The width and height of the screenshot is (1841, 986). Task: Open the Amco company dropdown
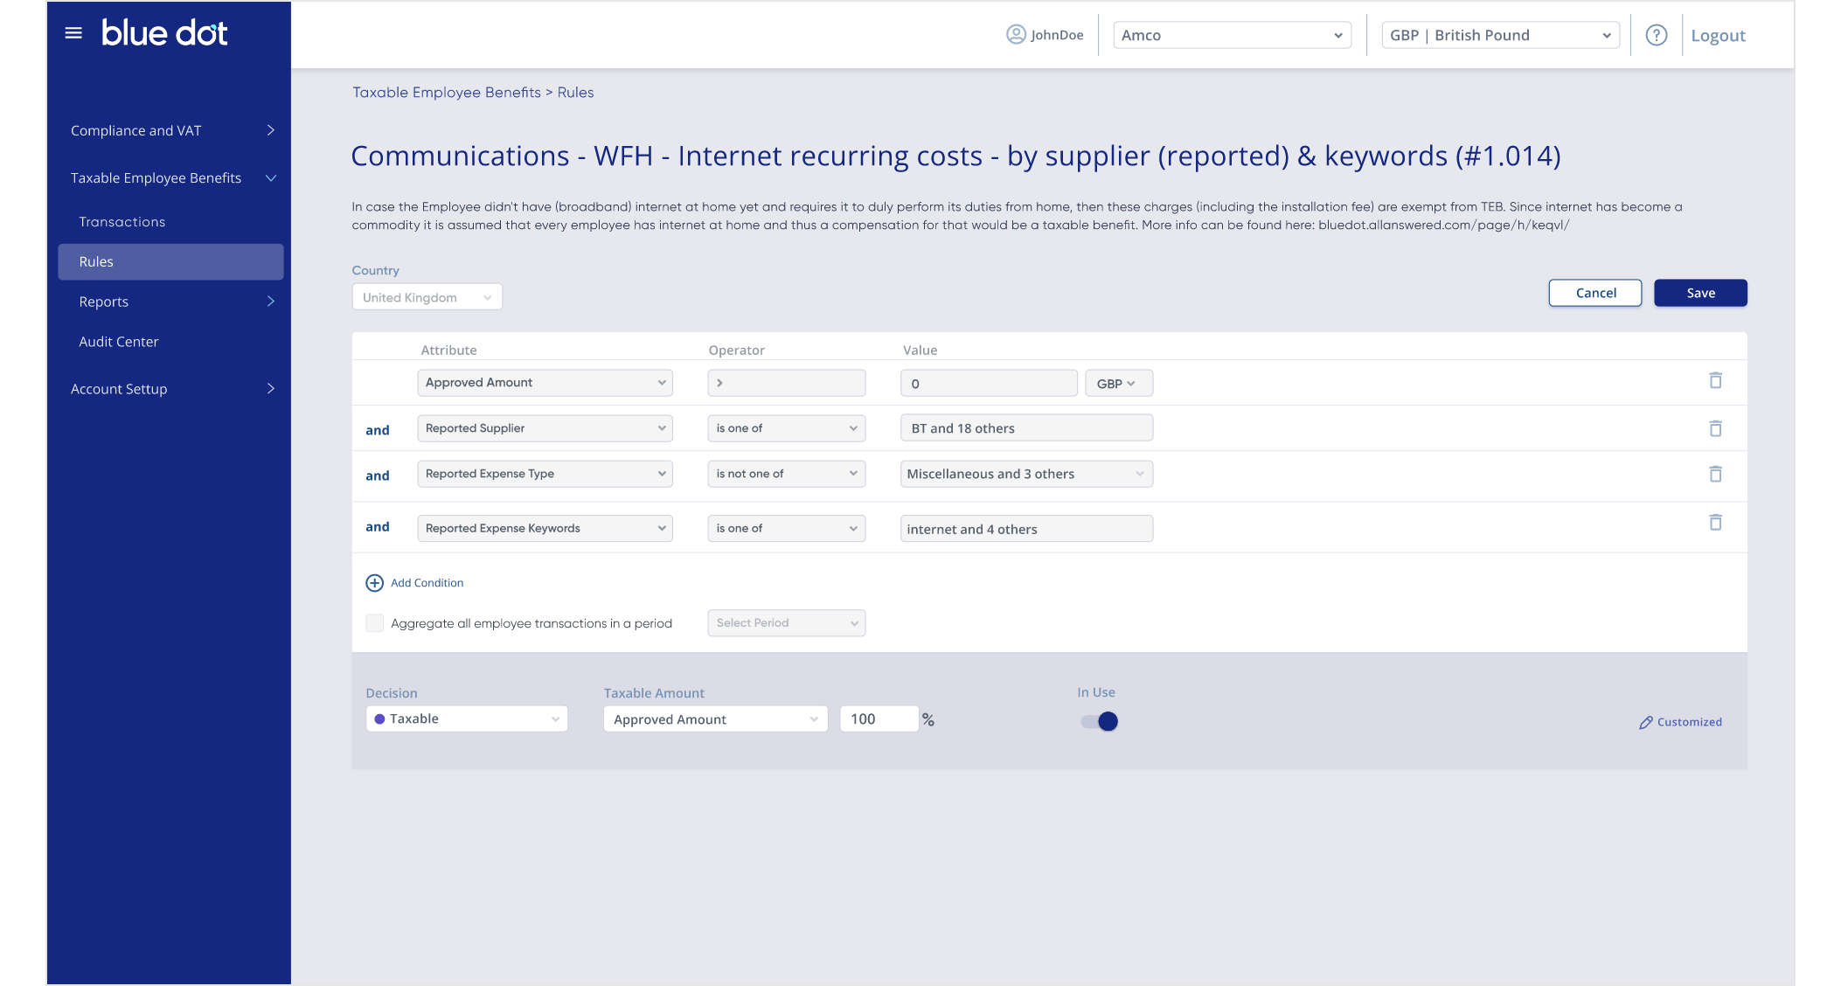[x=1232, y=35]
